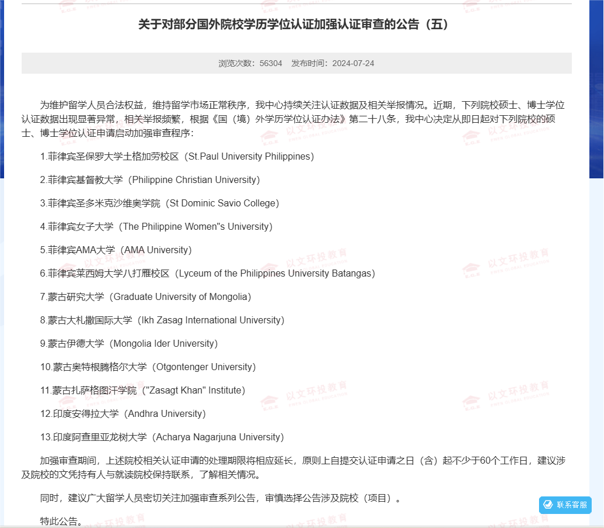This screenshot has width=604, height=528.
Task: Select list item Lyceum of the Philippines University Batangas
Action: pos(208,274)
